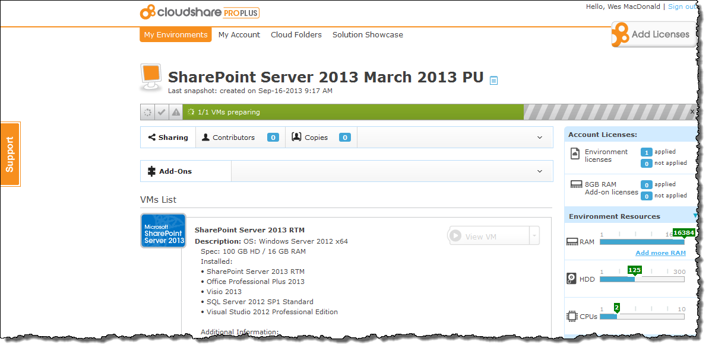
Task: Click the HDD disk icon
Action: pyautogui.click(x=571, y=279)
